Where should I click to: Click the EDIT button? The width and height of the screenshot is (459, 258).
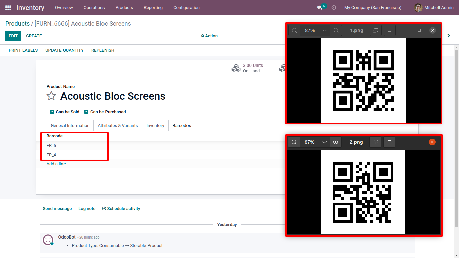click(x=13, y=36)
